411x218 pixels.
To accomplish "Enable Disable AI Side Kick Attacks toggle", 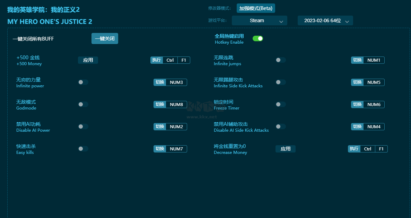I will pyautogui.click(x=280, y=127).
